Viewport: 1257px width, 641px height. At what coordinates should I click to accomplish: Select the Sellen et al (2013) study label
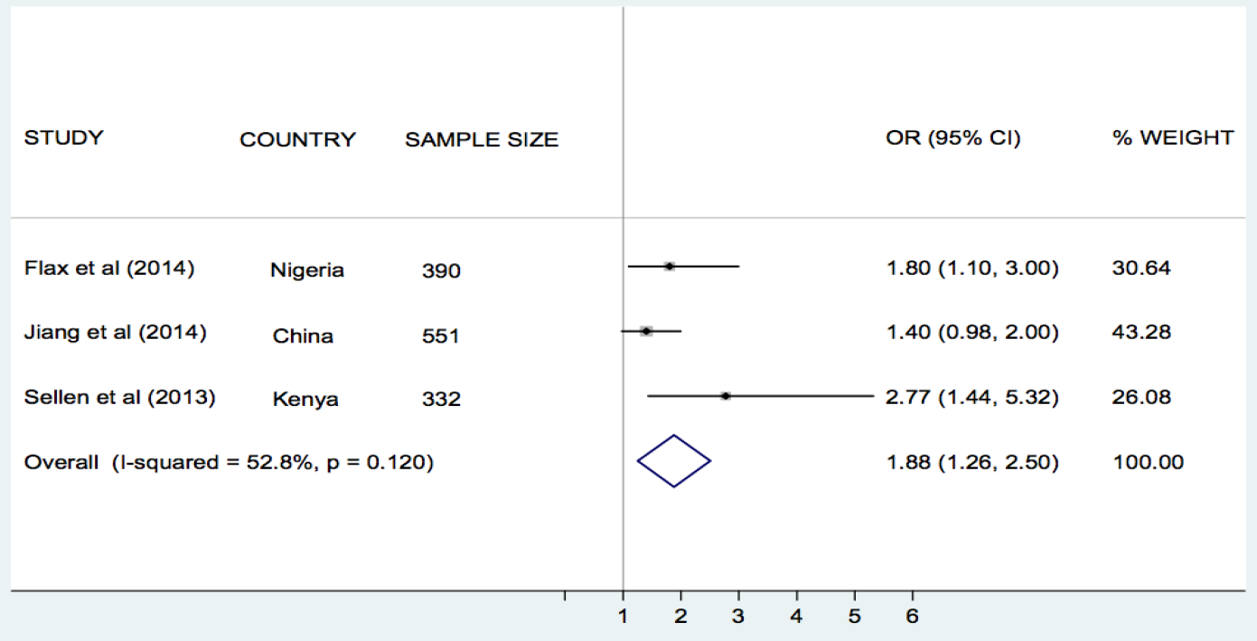click(119, 398)
